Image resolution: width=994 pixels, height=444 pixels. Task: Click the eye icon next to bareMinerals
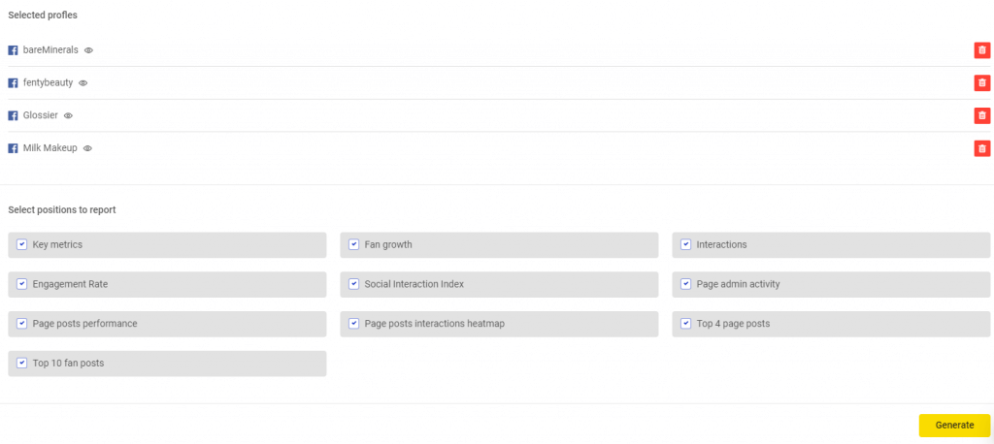click(88, 50)
